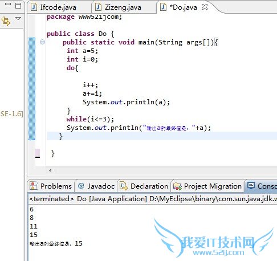This screenshot has height=261, width=277.
Task: Place cursor on 'int i=0;' line
Action: (x=82, y=59)
